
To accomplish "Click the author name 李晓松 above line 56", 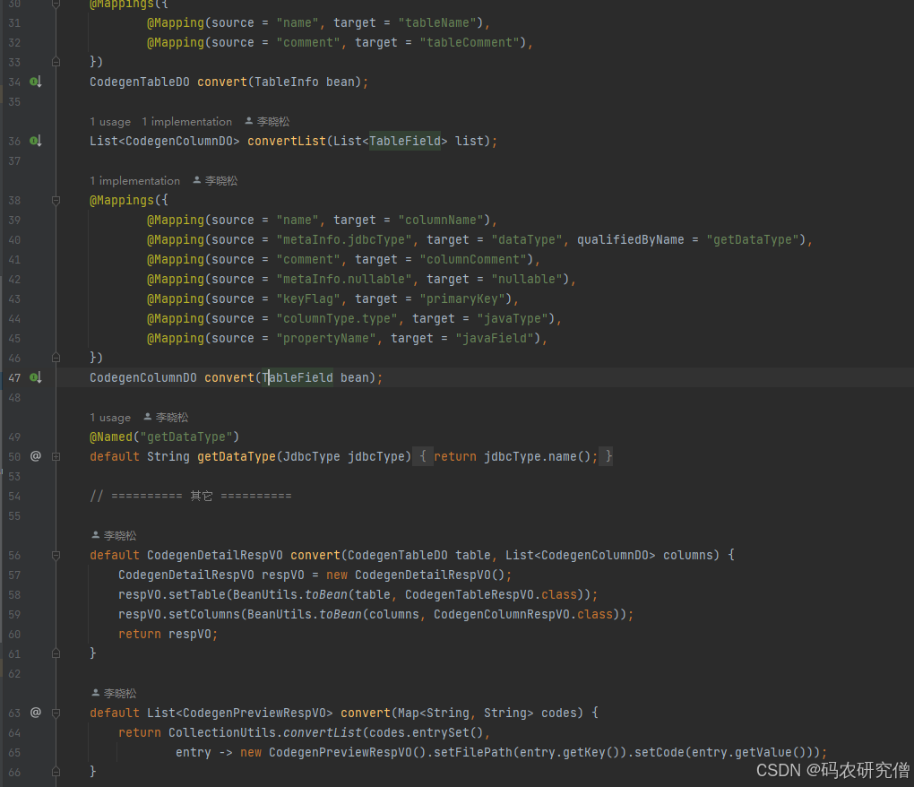I will [x=119, y=535].
